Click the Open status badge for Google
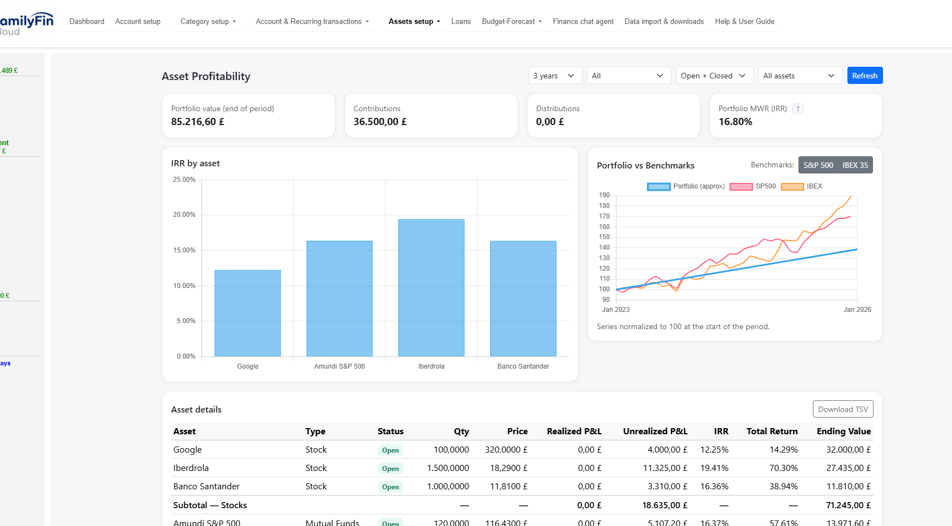952x526 pixels. (391, 450)
